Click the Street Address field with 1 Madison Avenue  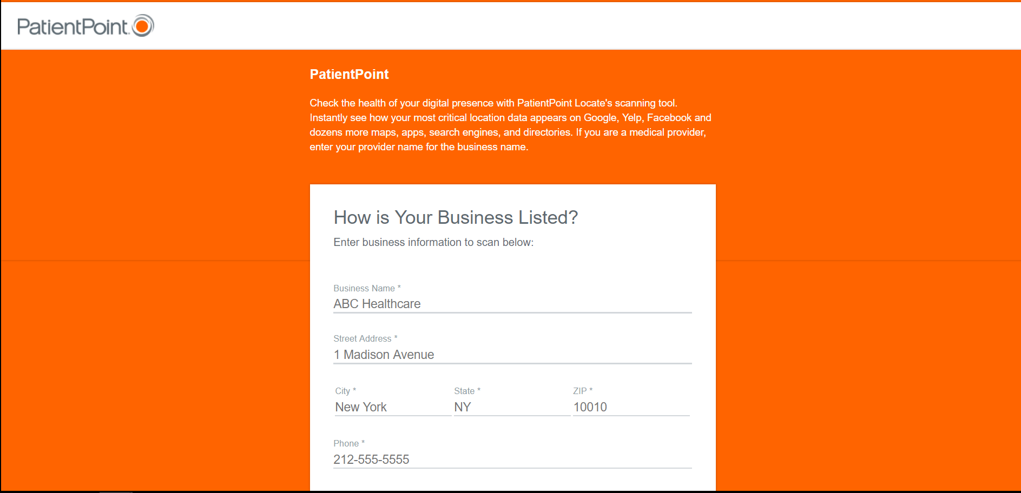pyautogui.click(x=512, y=355)
